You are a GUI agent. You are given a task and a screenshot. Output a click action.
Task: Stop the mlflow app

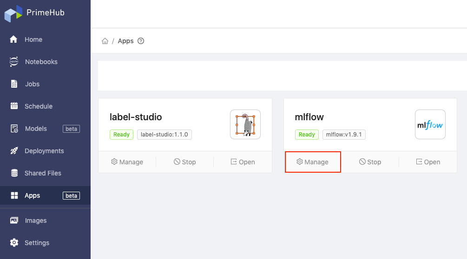[370, 162]
